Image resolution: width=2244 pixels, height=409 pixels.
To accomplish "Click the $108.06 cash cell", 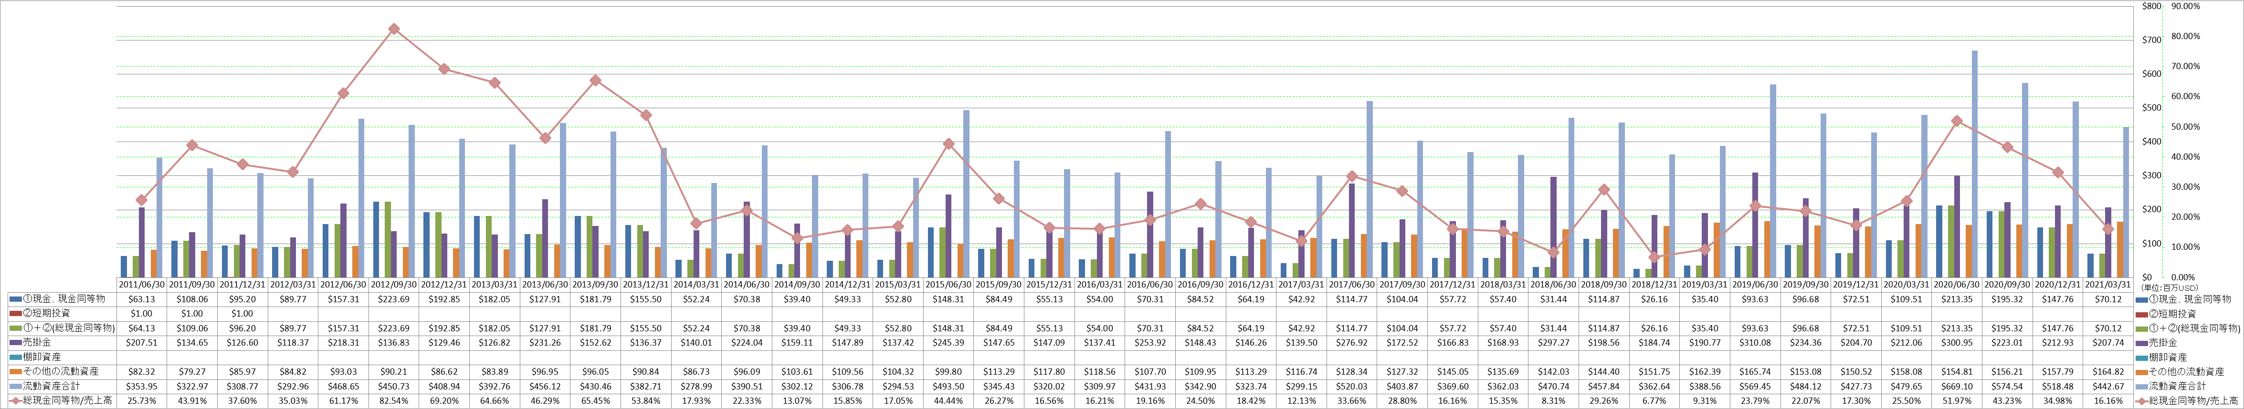I will tap(192, 298).
